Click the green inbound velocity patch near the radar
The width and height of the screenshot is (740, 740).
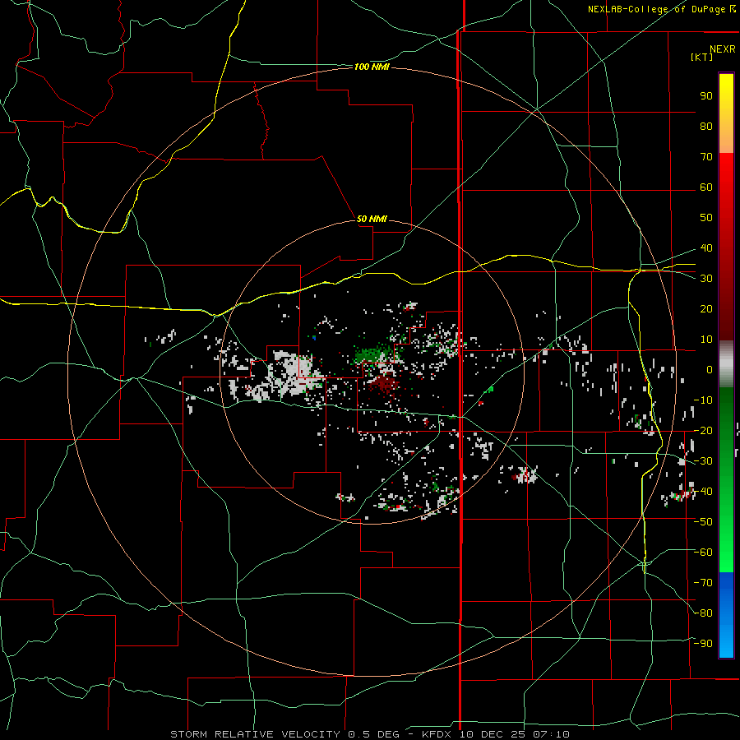point(372,355)
